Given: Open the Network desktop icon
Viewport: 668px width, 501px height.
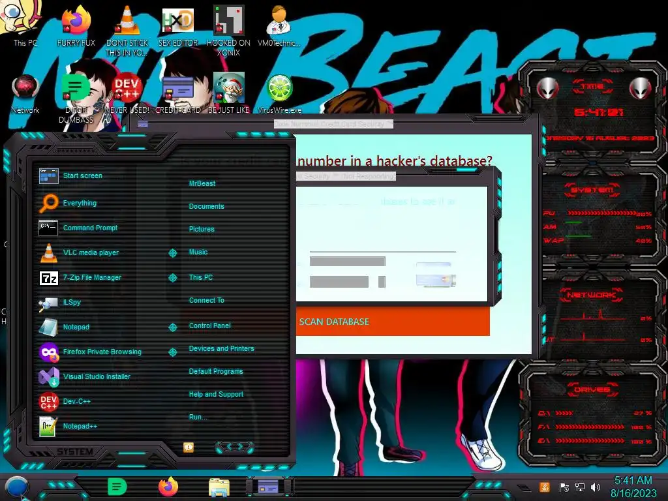Looking at the screenshot, I should click(25, 94).
